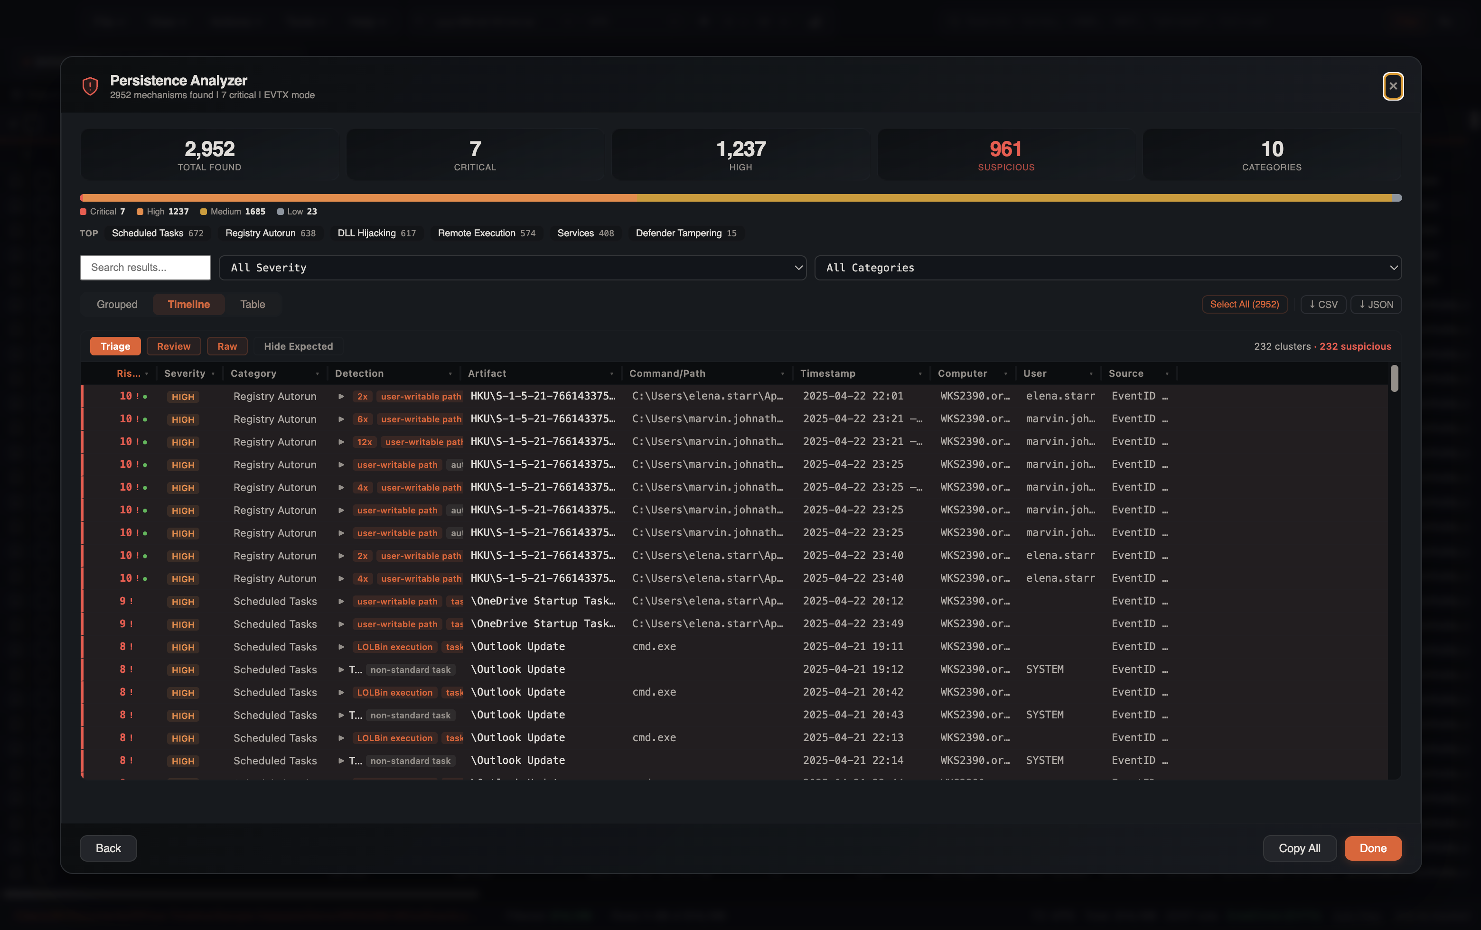
Task: Click the severity distribution bar
Action: [x=740, y=198]
